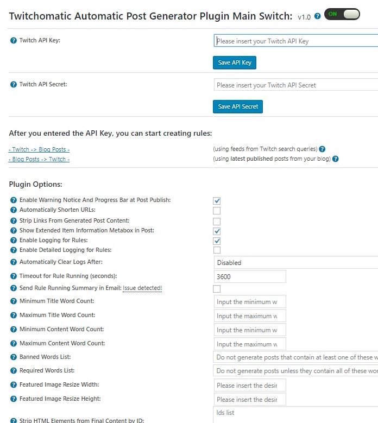Check Strip Links From Generated Post Content checkbox
The width and height of the screenshot is (378, 423).
click(x=217, y=222)
